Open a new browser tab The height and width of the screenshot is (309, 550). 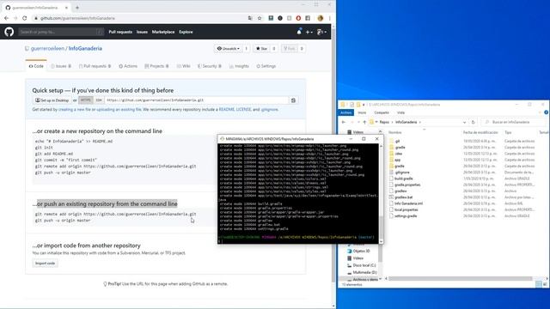(77, 8)
